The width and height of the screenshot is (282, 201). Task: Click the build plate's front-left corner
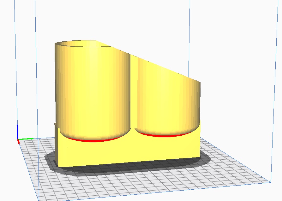[x=39, y=199]
